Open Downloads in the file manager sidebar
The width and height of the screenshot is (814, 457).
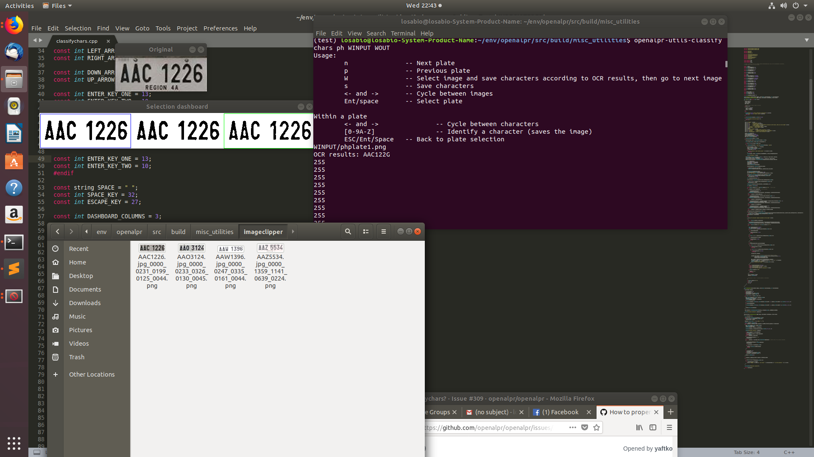[85, 303]
